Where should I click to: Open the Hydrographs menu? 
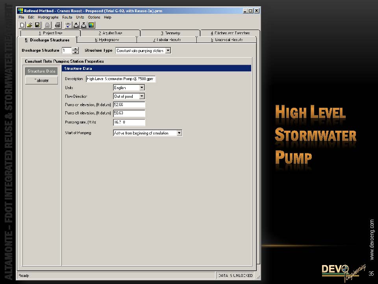tap(48, 17)
